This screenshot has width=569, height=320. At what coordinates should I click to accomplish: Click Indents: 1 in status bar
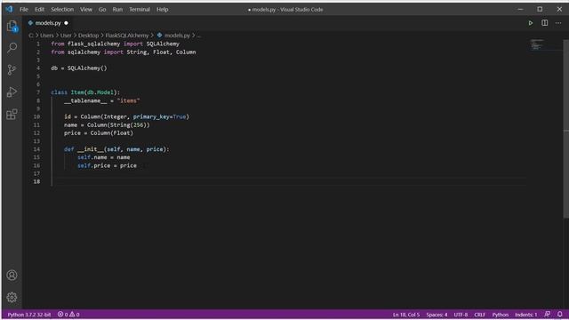[525, 314]
